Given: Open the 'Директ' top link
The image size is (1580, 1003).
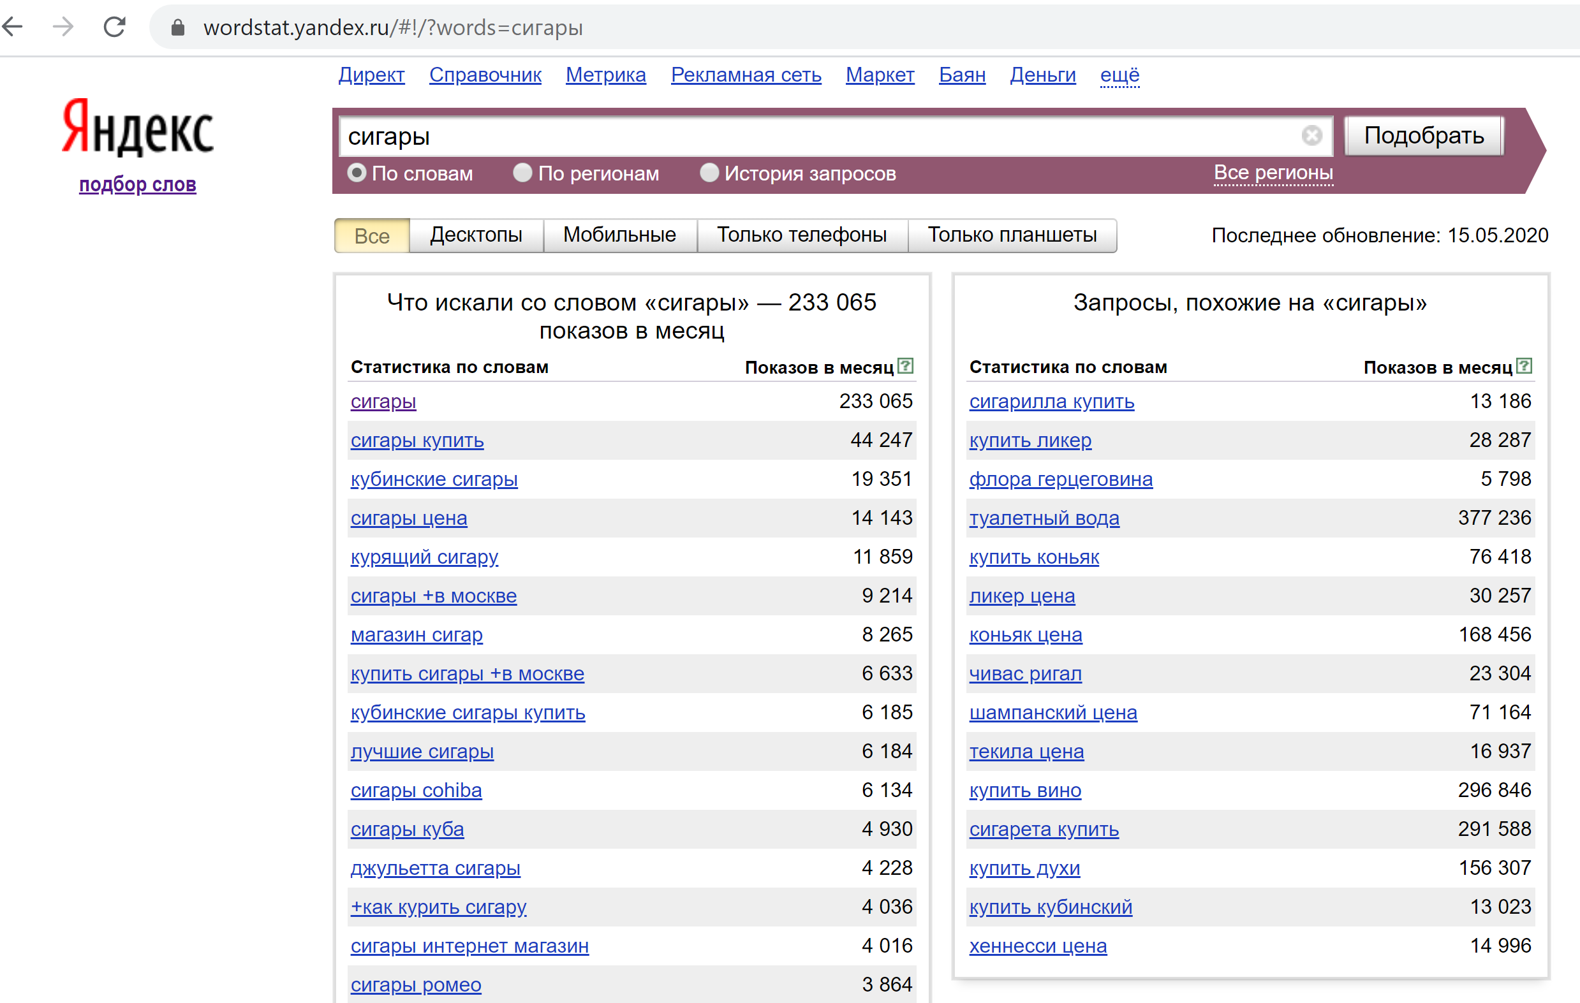Looking at the screenshot, I should pos(371,75).
